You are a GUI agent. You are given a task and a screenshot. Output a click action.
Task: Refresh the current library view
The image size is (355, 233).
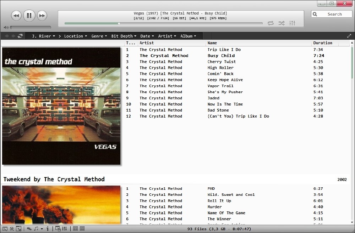[x=20, y=36]
